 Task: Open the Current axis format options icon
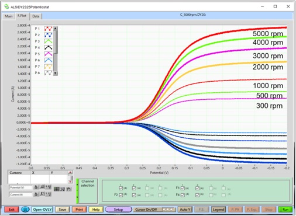click(48, 194)
